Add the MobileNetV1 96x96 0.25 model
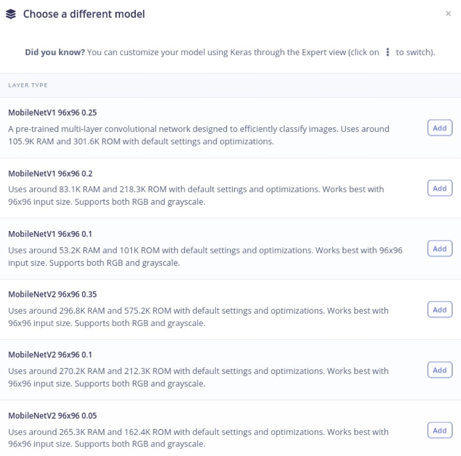 (439, 128)
